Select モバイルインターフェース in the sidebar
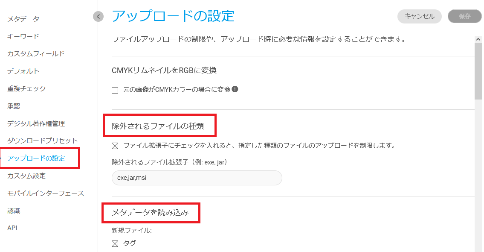Viewport: 484px width, 252px height. click(x=46, y=193)
